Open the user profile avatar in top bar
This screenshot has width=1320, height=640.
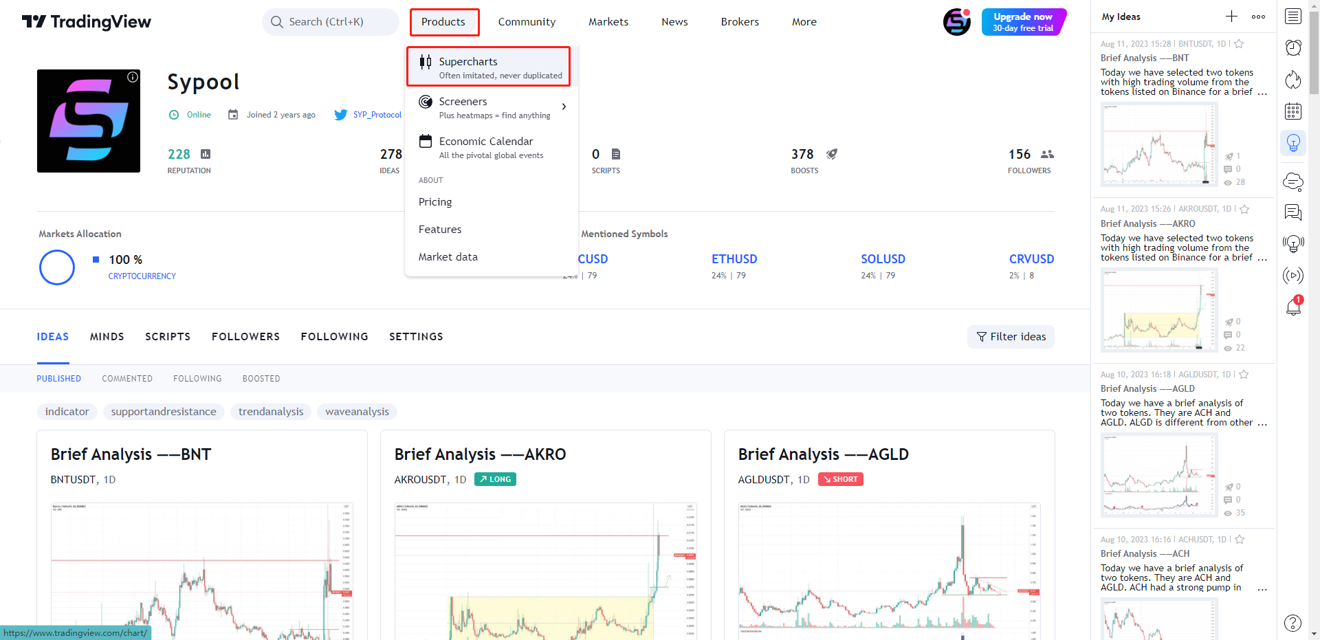click(x=956, y=22)
